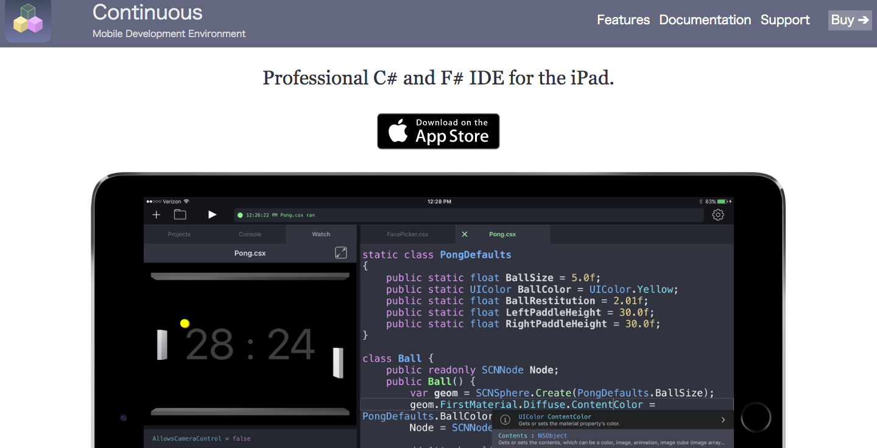Expand the Pong.csx preview to fullscreen
The width and height of the screenshot is (877, 448).
(x=341, y=253)
